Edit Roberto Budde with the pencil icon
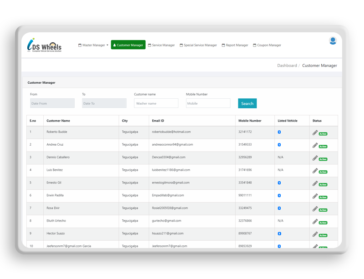The width and height of the screenshot is (364, 279). click(x=315, y=132)
